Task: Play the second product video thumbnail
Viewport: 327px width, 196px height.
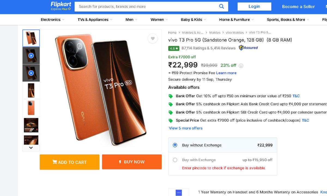Action: pyautogui.click(x=31, y=73)
